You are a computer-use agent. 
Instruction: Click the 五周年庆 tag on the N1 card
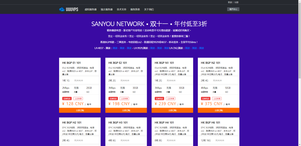tap(159, 99)
